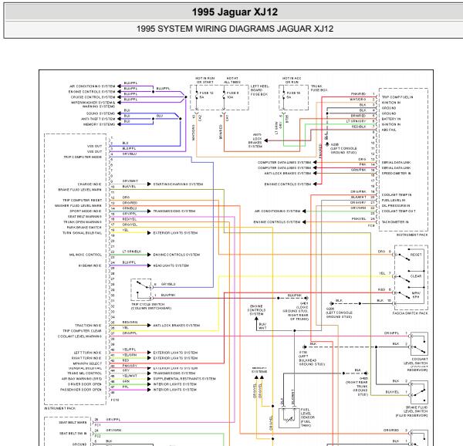Select the 'HOT IN ACC OR RUN' header

[292, 80]
